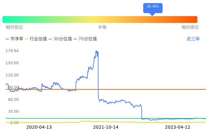Click the 26.76% percentile tooltip bubble
The width and height of the screenshot is (214, 138).
(153, 7)
